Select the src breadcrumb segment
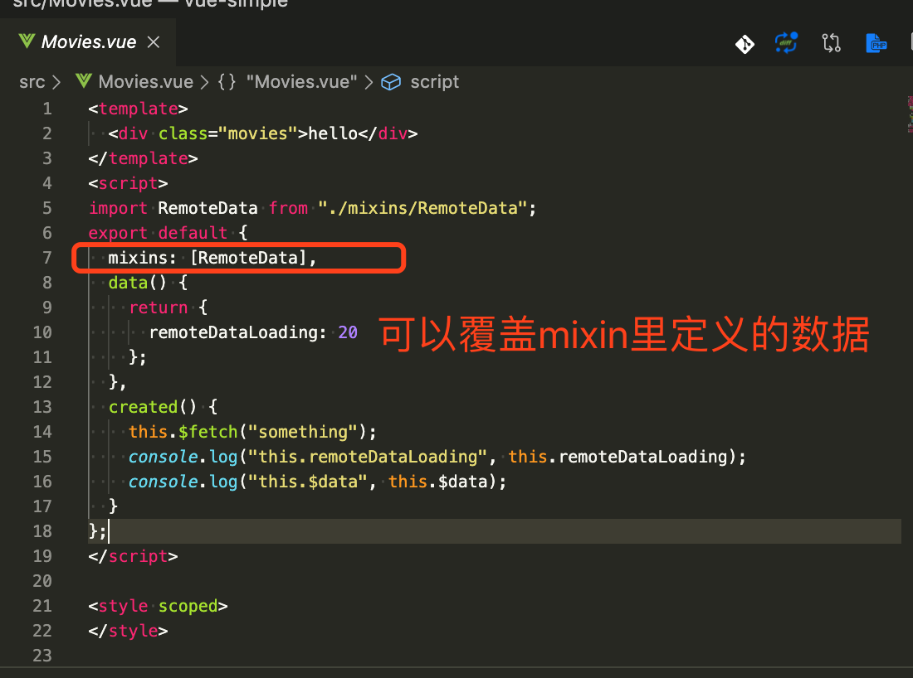Screen dimensions: 913x678 pyautogui.click(x=32, y=82)
